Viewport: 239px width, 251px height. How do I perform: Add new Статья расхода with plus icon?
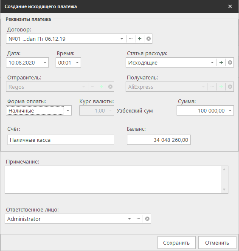(x=221, y=62)
